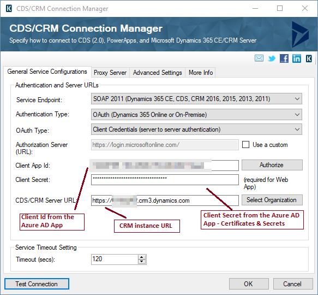Screen dimensions: 318x295
Task: Focus the Client App Id field
Action: coord(165,166)
